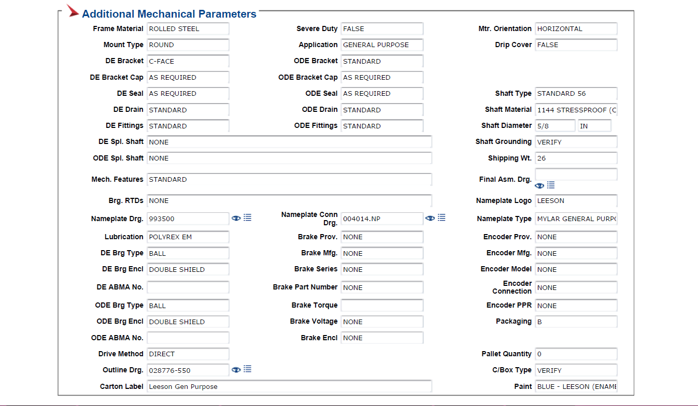698x406 pixels.
Task: Open the list icon beside Outline Drg.
Action: [x=248, y=369]
